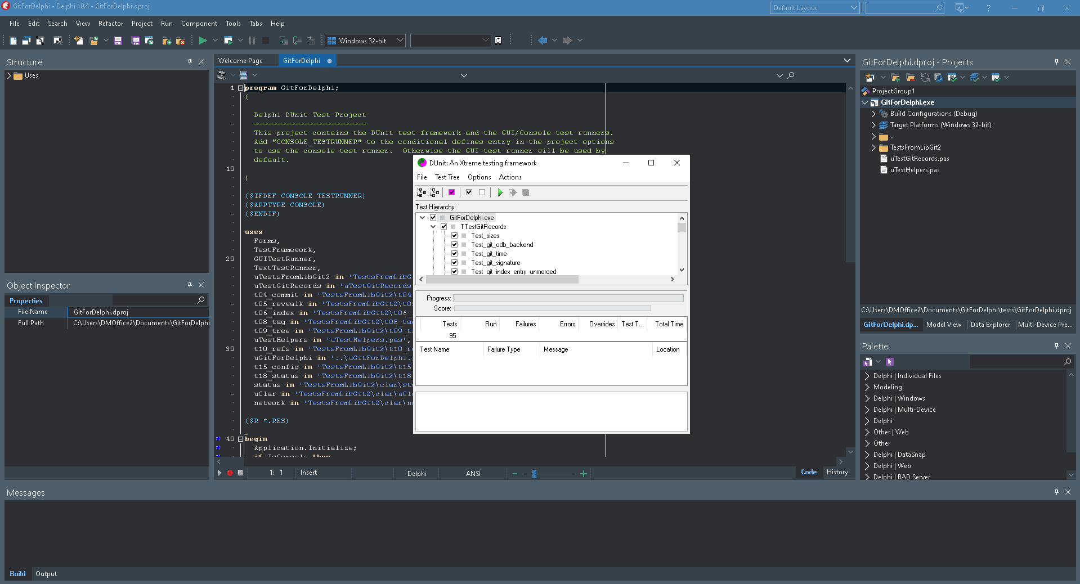1080x584 pixels.
Task: Uncheck the Test_git_time checkbox
Action: click(454, 254)
